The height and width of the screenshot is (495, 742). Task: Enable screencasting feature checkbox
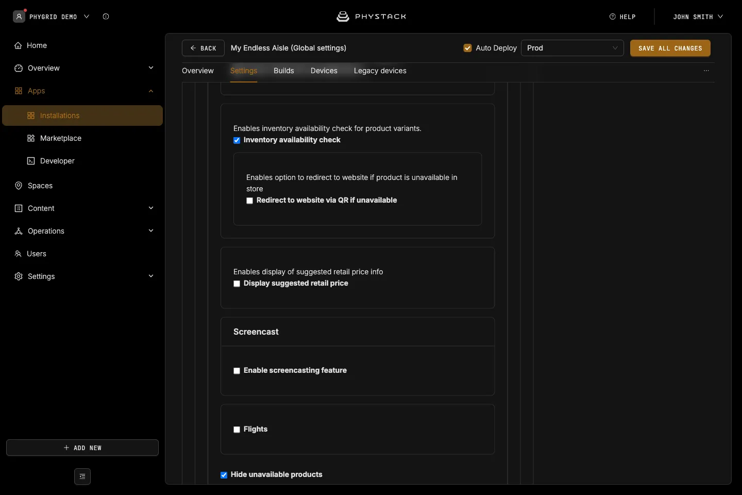[x=237, y=371]
